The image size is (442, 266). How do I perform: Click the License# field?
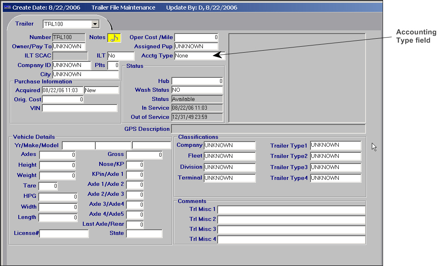(64, 234)
